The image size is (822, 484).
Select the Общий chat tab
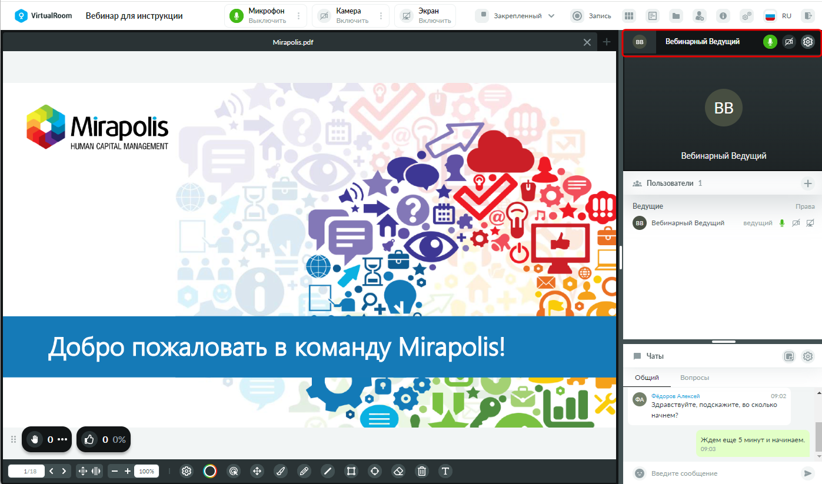pyautogui.click(x=647, y=378)
